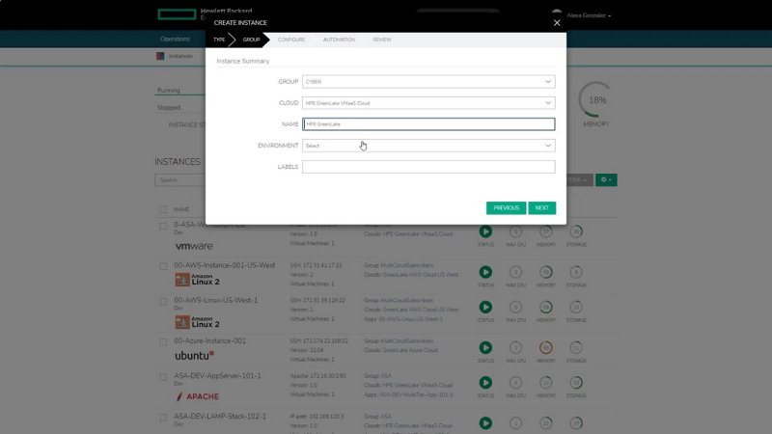Viewport: 772px width, 434px height.
Task: Open the Alexa Gonzalez user menu
Action: tap(589, 15)
